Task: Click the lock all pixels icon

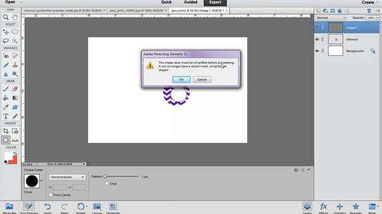Action: 340,11
